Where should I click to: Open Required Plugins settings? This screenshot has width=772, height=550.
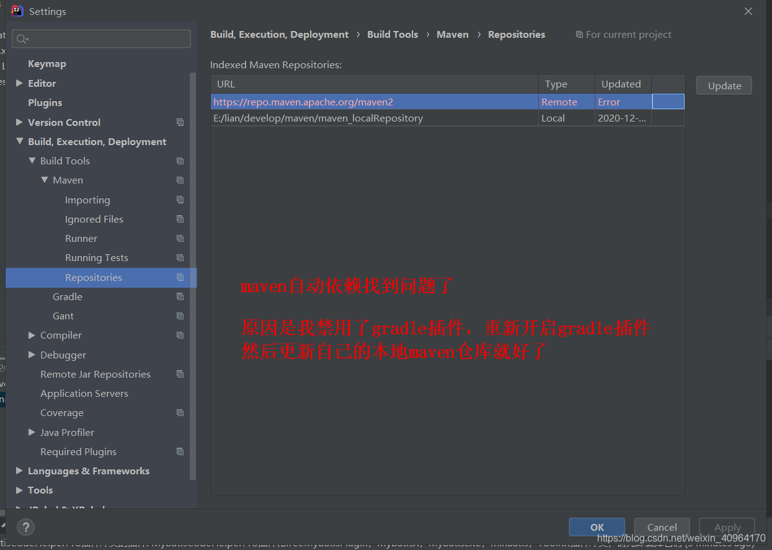point(79,451)
